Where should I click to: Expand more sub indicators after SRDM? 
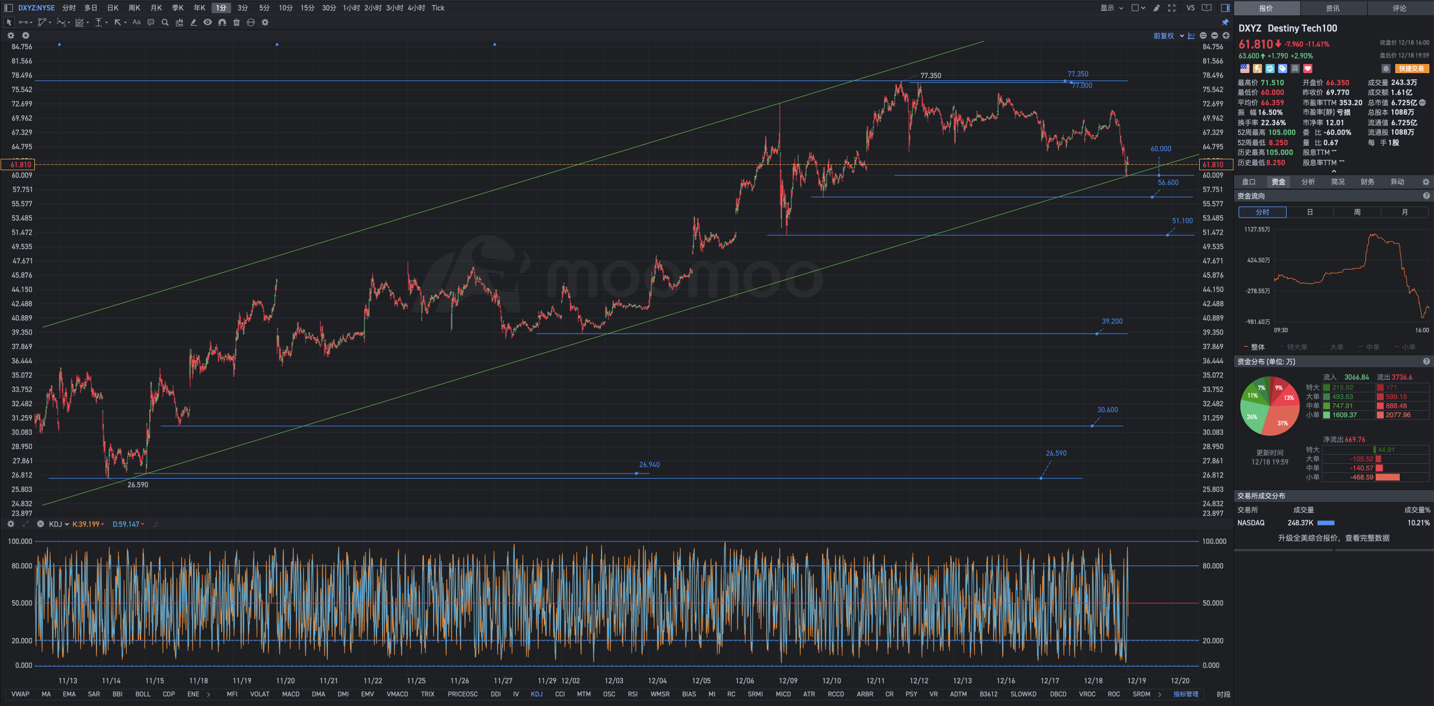pos(1159,695)
